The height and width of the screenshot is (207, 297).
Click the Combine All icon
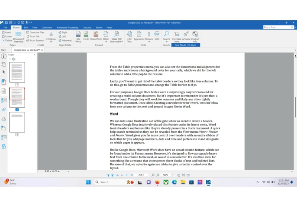click(51, 34)
